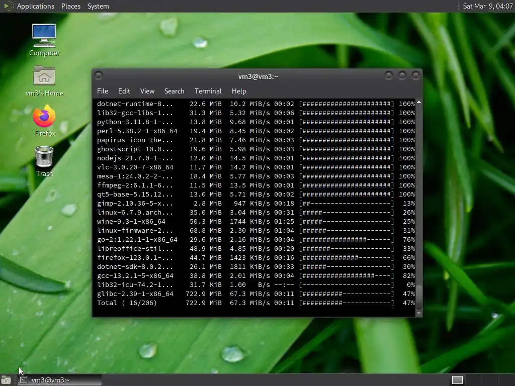Click the libreoffice-stil... line
Image resolution: width=515 pixels, height=386 pixels.
(256, 248)
